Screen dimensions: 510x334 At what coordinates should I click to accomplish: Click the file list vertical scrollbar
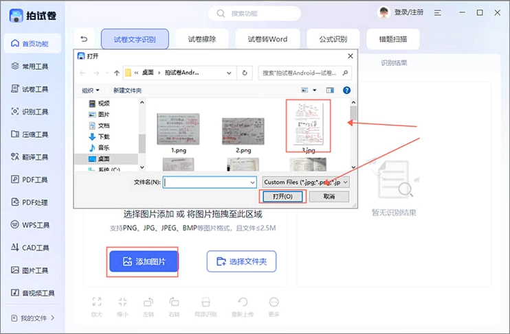353,134
